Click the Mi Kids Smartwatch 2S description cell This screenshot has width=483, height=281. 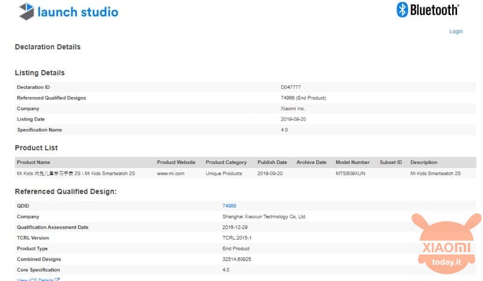pos(435,174)
